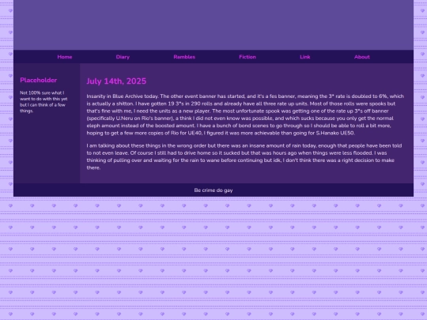This screenshot has width=427, height=320.
Task: Click the Placeholder sidebar heading
Action: pyautogui.click(x=39, y=80)
